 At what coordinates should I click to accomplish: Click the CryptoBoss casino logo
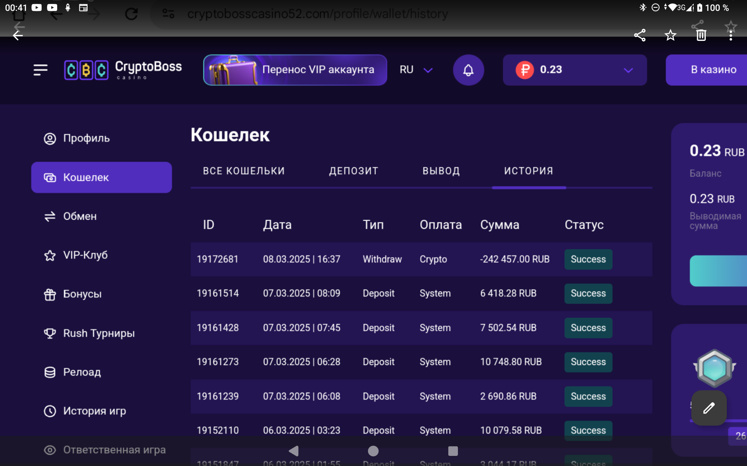(x=123, y=70)
